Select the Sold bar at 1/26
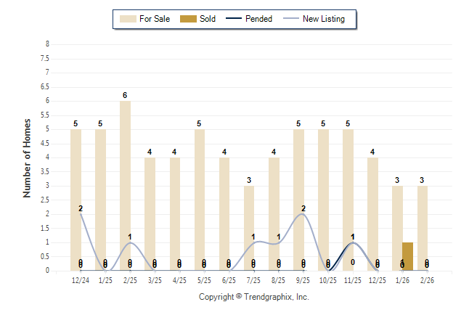 coord(407,256)
